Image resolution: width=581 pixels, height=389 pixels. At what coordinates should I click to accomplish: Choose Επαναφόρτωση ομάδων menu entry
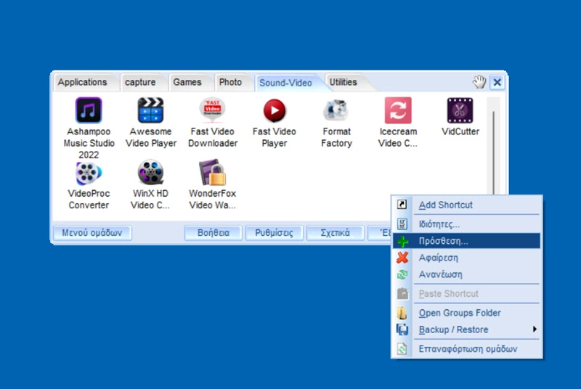click(x=466, y=348)
